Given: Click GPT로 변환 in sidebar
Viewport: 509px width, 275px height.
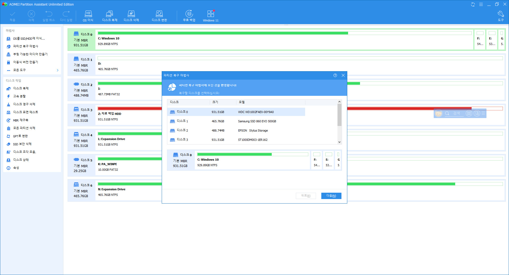Looking at the screenshot, I should point(20,136).
